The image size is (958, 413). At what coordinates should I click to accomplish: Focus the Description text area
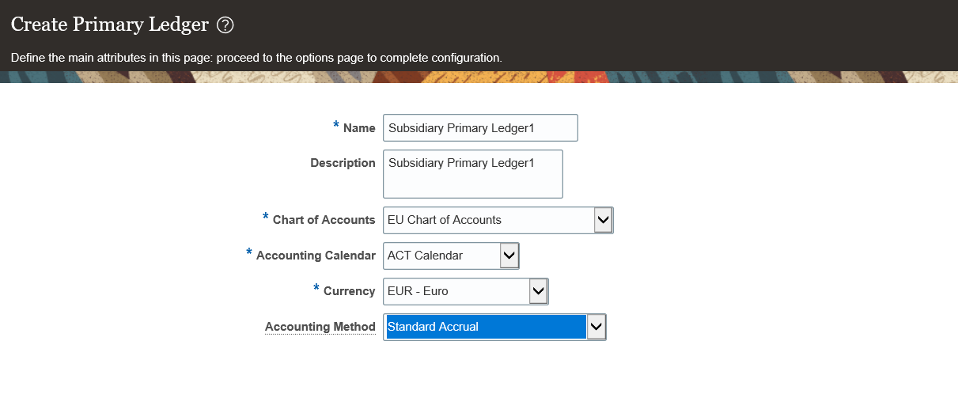[472, 174]
